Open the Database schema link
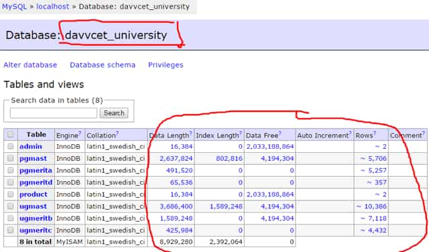The width and height of the screenshot is (429, 252). pyautogui.click(x=103, y=65)
